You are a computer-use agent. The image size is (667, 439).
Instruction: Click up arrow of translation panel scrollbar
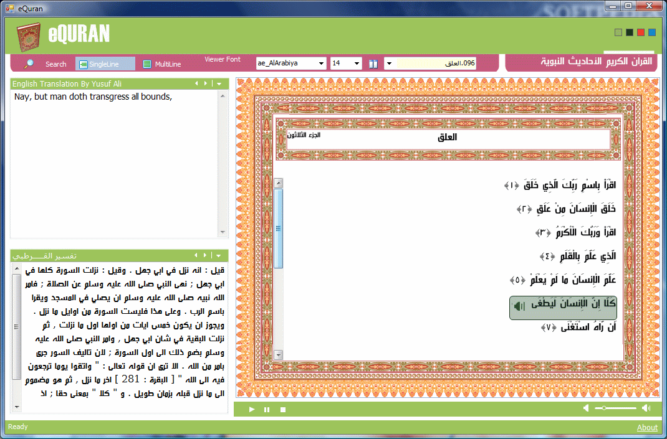[223, 97]
